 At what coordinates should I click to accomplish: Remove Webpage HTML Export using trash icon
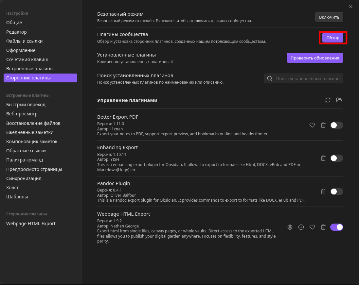[x=323, y=227]
